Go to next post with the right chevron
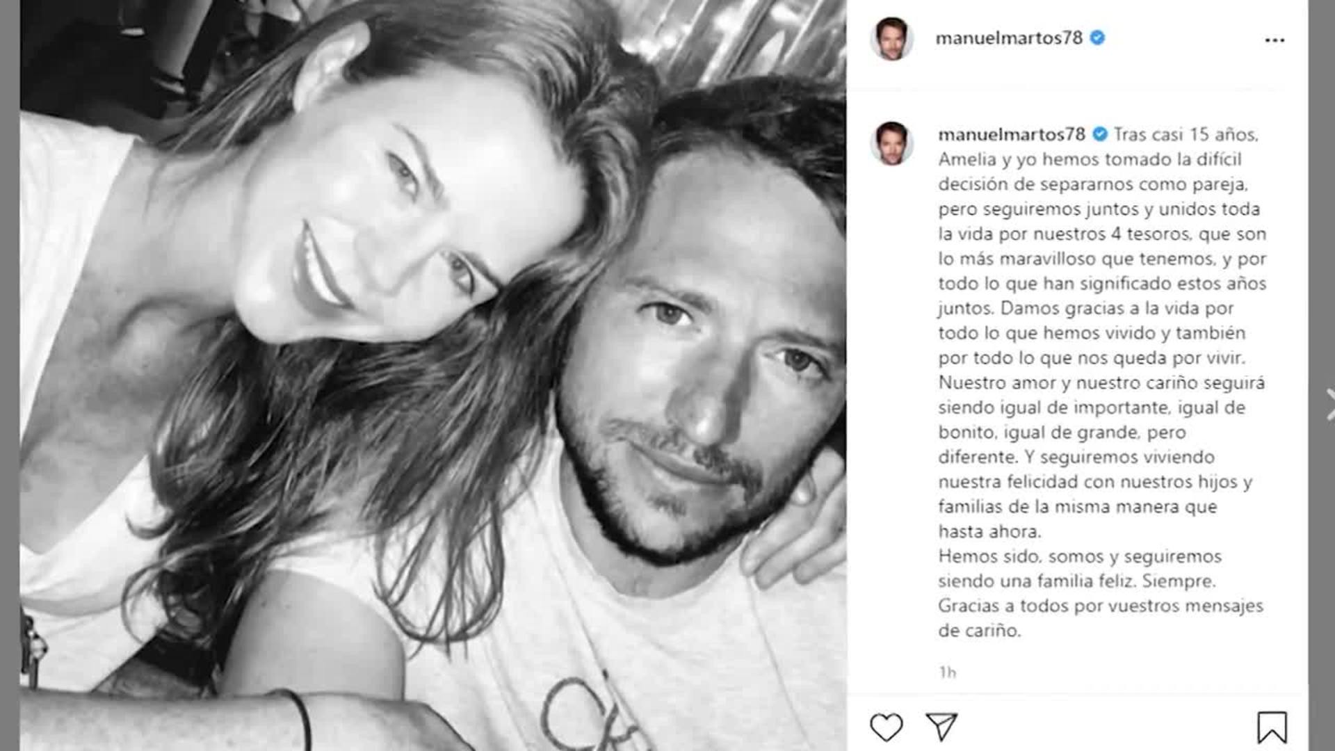1335x751 pixels. (1329, 405)
